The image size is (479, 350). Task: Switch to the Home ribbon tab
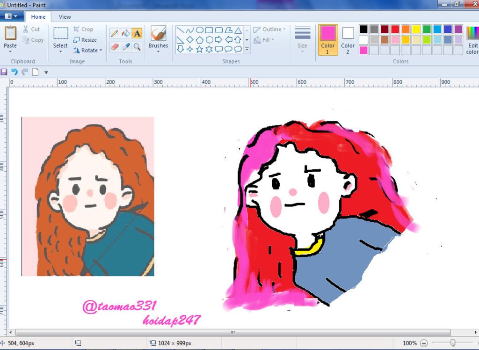(x=38, y=17)
